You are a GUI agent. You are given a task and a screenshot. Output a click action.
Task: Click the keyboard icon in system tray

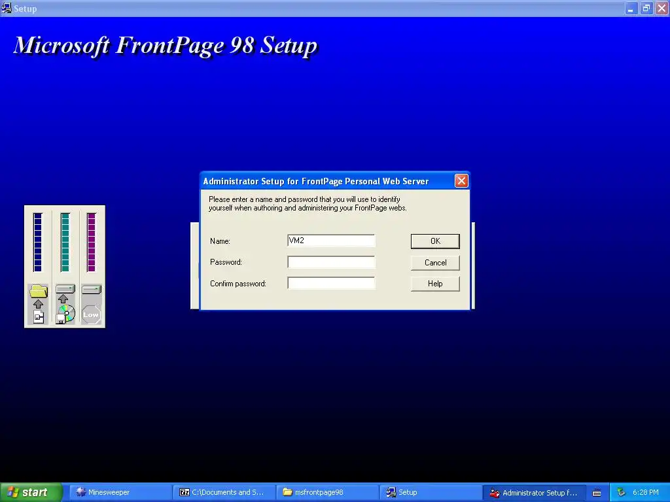tap(597, 493)
